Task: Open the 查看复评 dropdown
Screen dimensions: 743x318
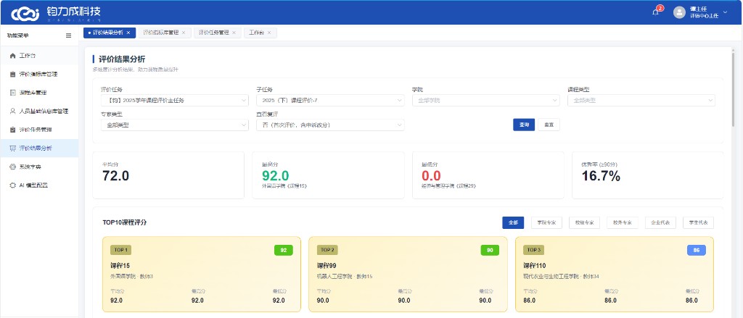Action: (330, 125)
